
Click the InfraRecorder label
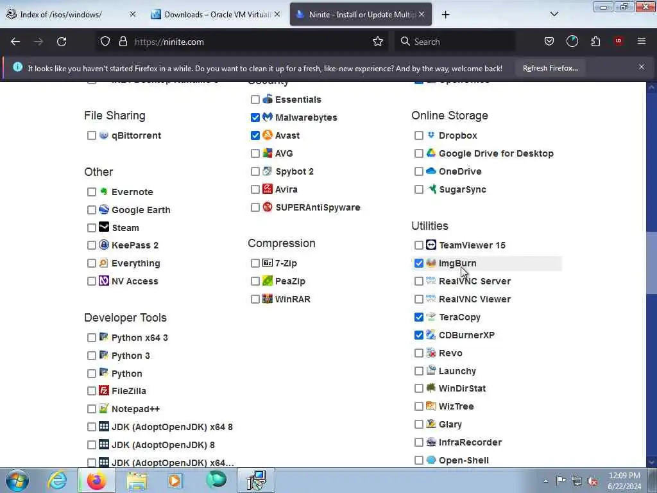pyautogui.click(x=470, y=442)
